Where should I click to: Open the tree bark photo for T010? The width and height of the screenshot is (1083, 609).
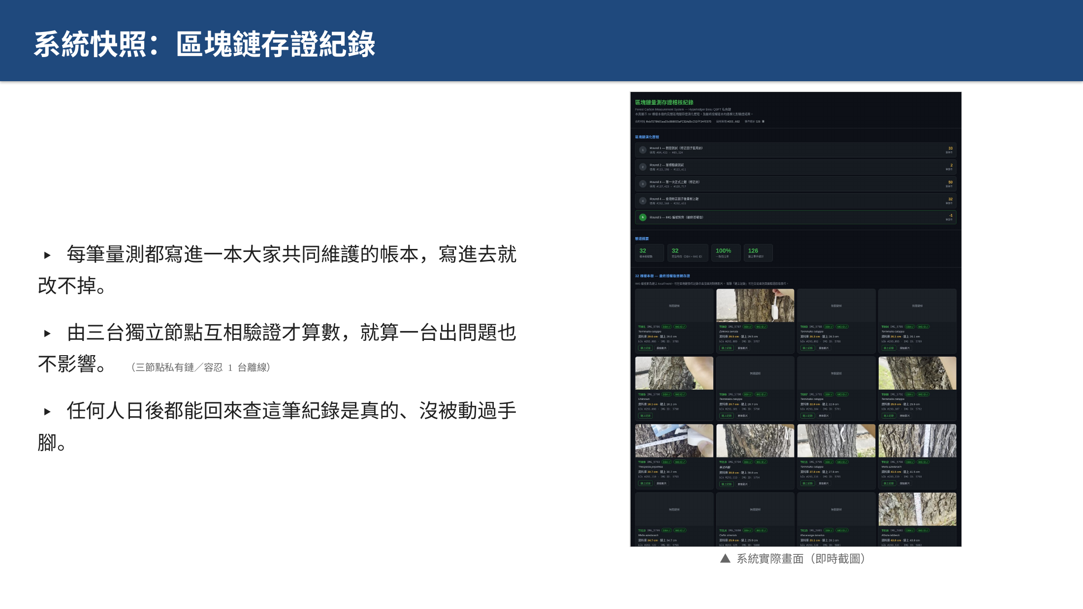755,441
